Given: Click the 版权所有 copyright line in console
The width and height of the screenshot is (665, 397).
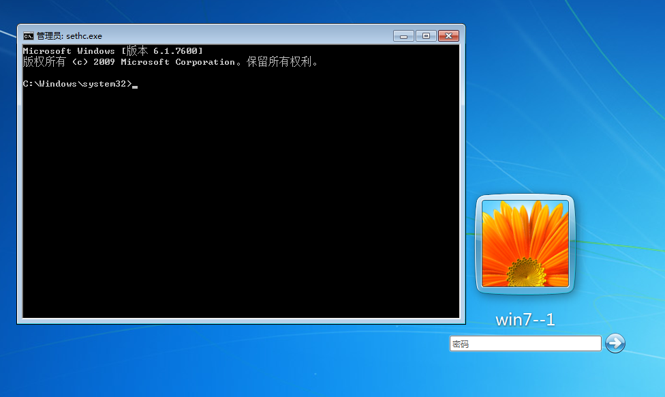Looking at the screenshot, I should coord(170,62).
